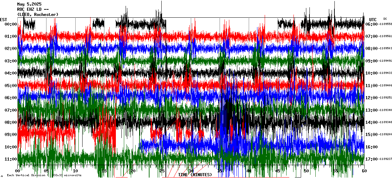Image resolution: width=392 pixels, height=180 pixels.
Task: Click the 25 minute tick label
Action: [162, 171]
